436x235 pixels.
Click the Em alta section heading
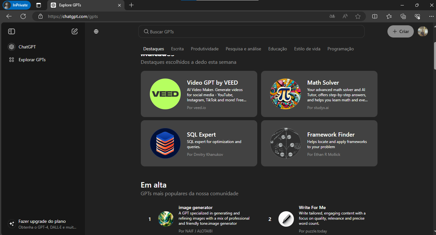[x=154, y=185]
